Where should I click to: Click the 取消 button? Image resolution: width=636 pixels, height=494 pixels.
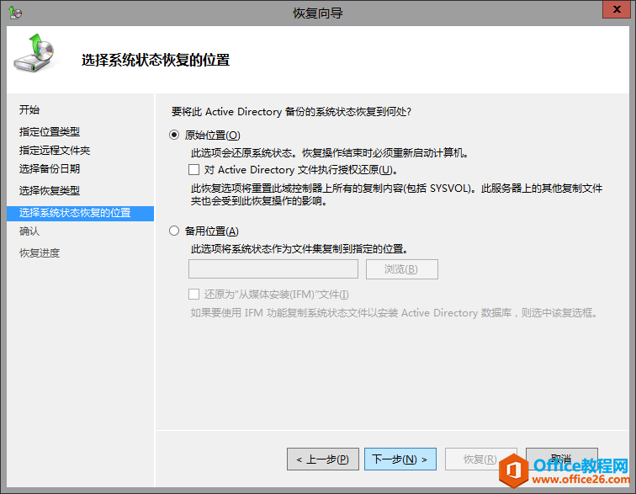coord(561,459)
